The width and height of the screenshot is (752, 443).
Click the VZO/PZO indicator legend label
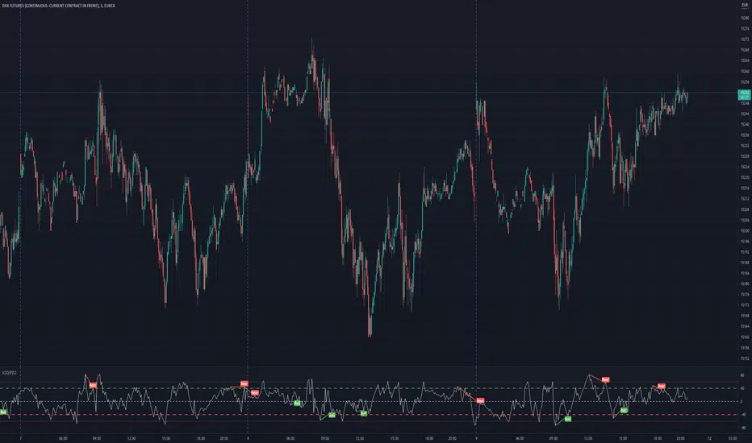[9, 373]
